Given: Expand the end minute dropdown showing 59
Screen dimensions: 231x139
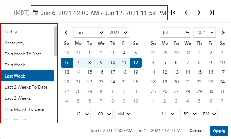Looking at the screenshot, I should coord(189,114).
